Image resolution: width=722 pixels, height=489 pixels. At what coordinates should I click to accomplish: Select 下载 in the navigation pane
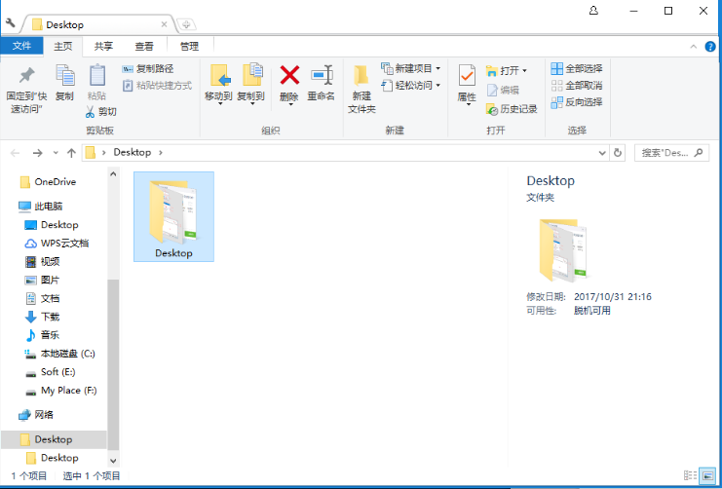point(42,317)
